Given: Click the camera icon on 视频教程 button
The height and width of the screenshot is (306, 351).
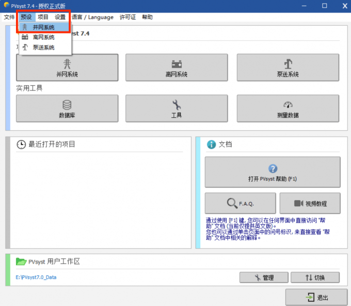Looking at the screenshot, I should point(299,203).
